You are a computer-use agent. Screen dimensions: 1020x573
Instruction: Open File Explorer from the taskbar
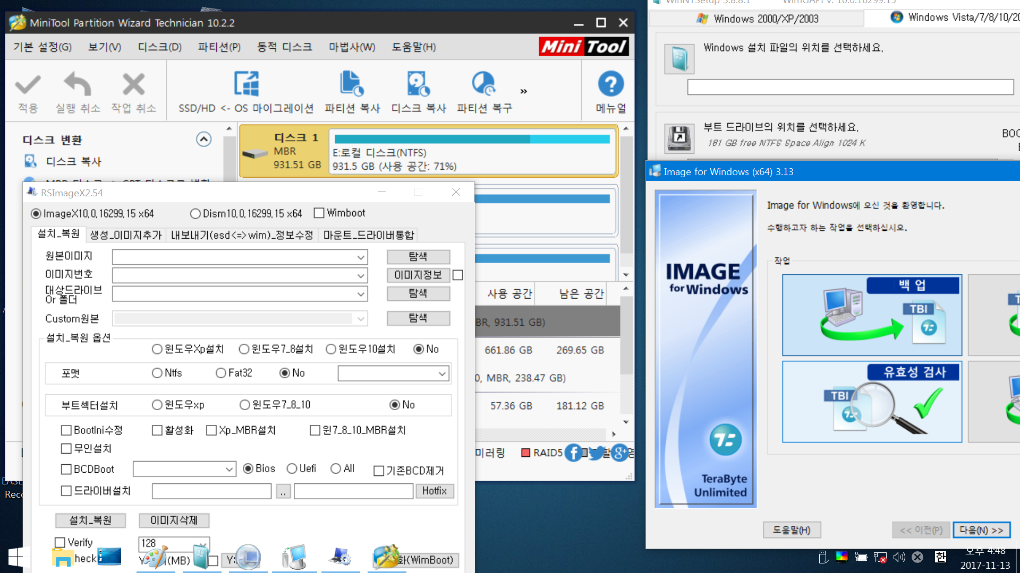tap(62, 557)
